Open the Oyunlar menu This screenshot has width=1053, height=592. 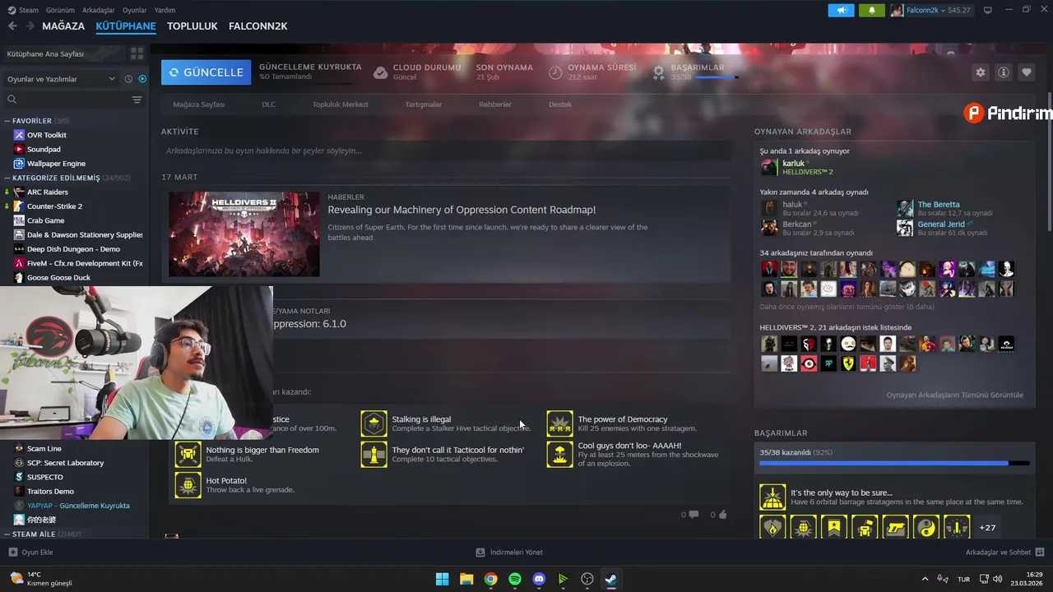[x=135, y=10]
